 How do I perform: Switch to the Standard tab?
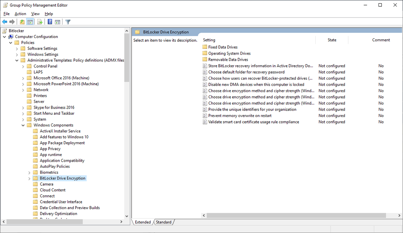(x=164, y=222)
